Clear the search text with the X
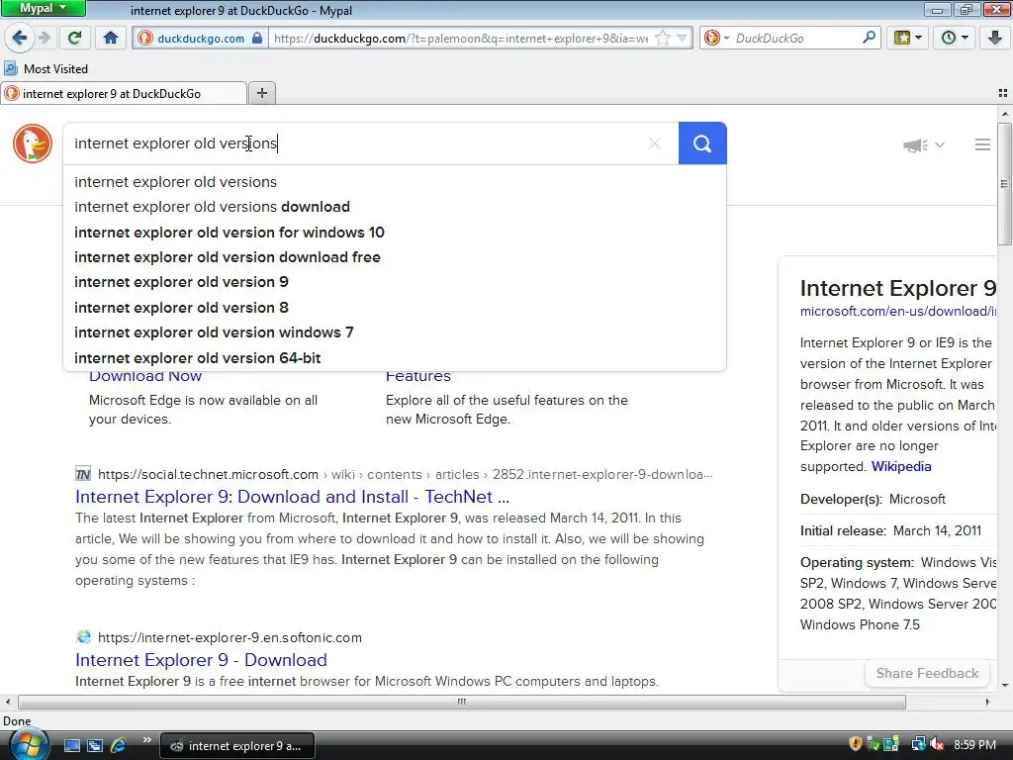The height and width of the screenshot is (760, 1013). click(655, 143)
